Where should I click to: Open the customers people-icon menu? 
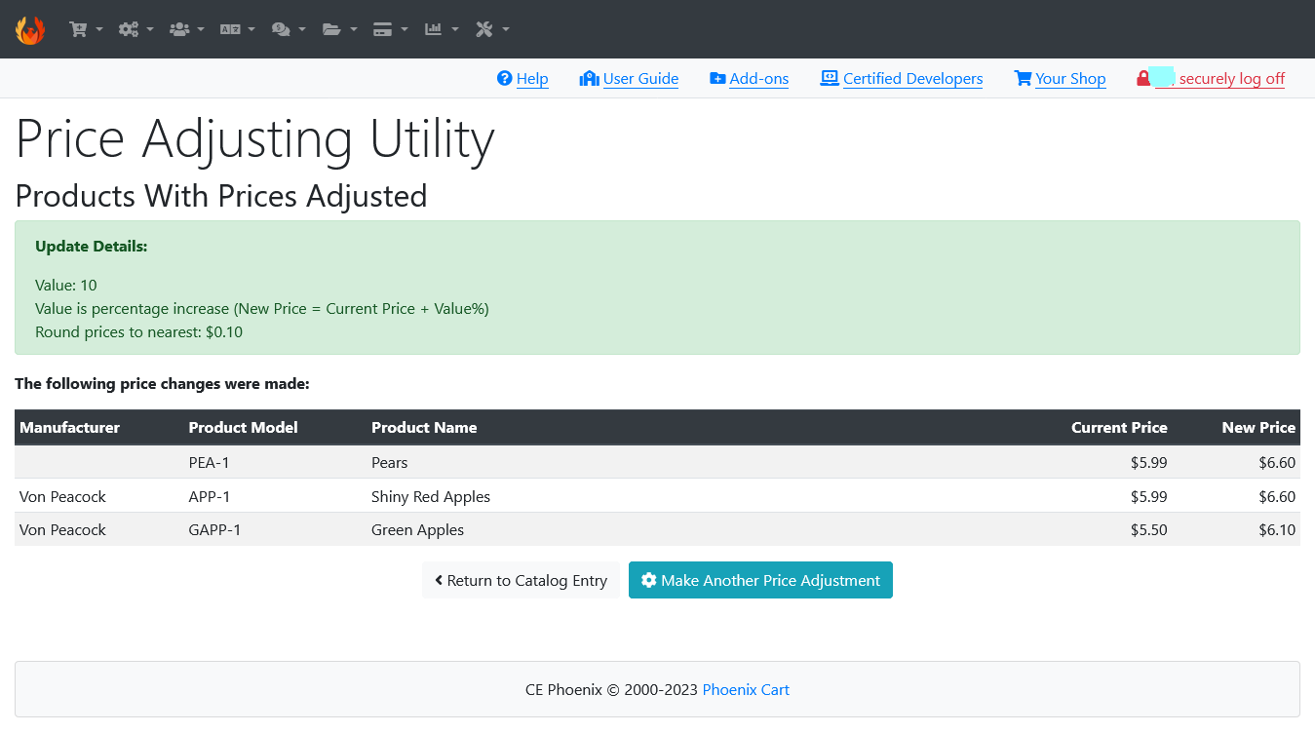point(187,29)
